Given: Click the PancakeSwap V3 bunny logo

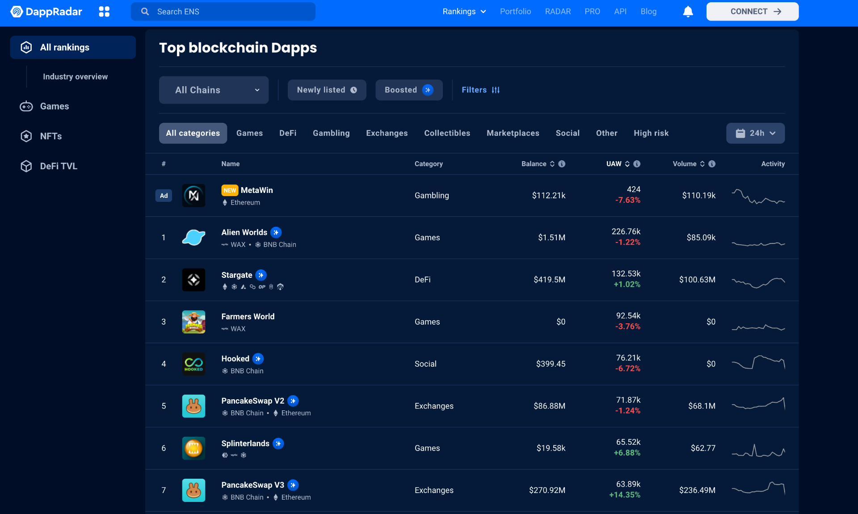Looking at the screenshot, I should [193, 490].
